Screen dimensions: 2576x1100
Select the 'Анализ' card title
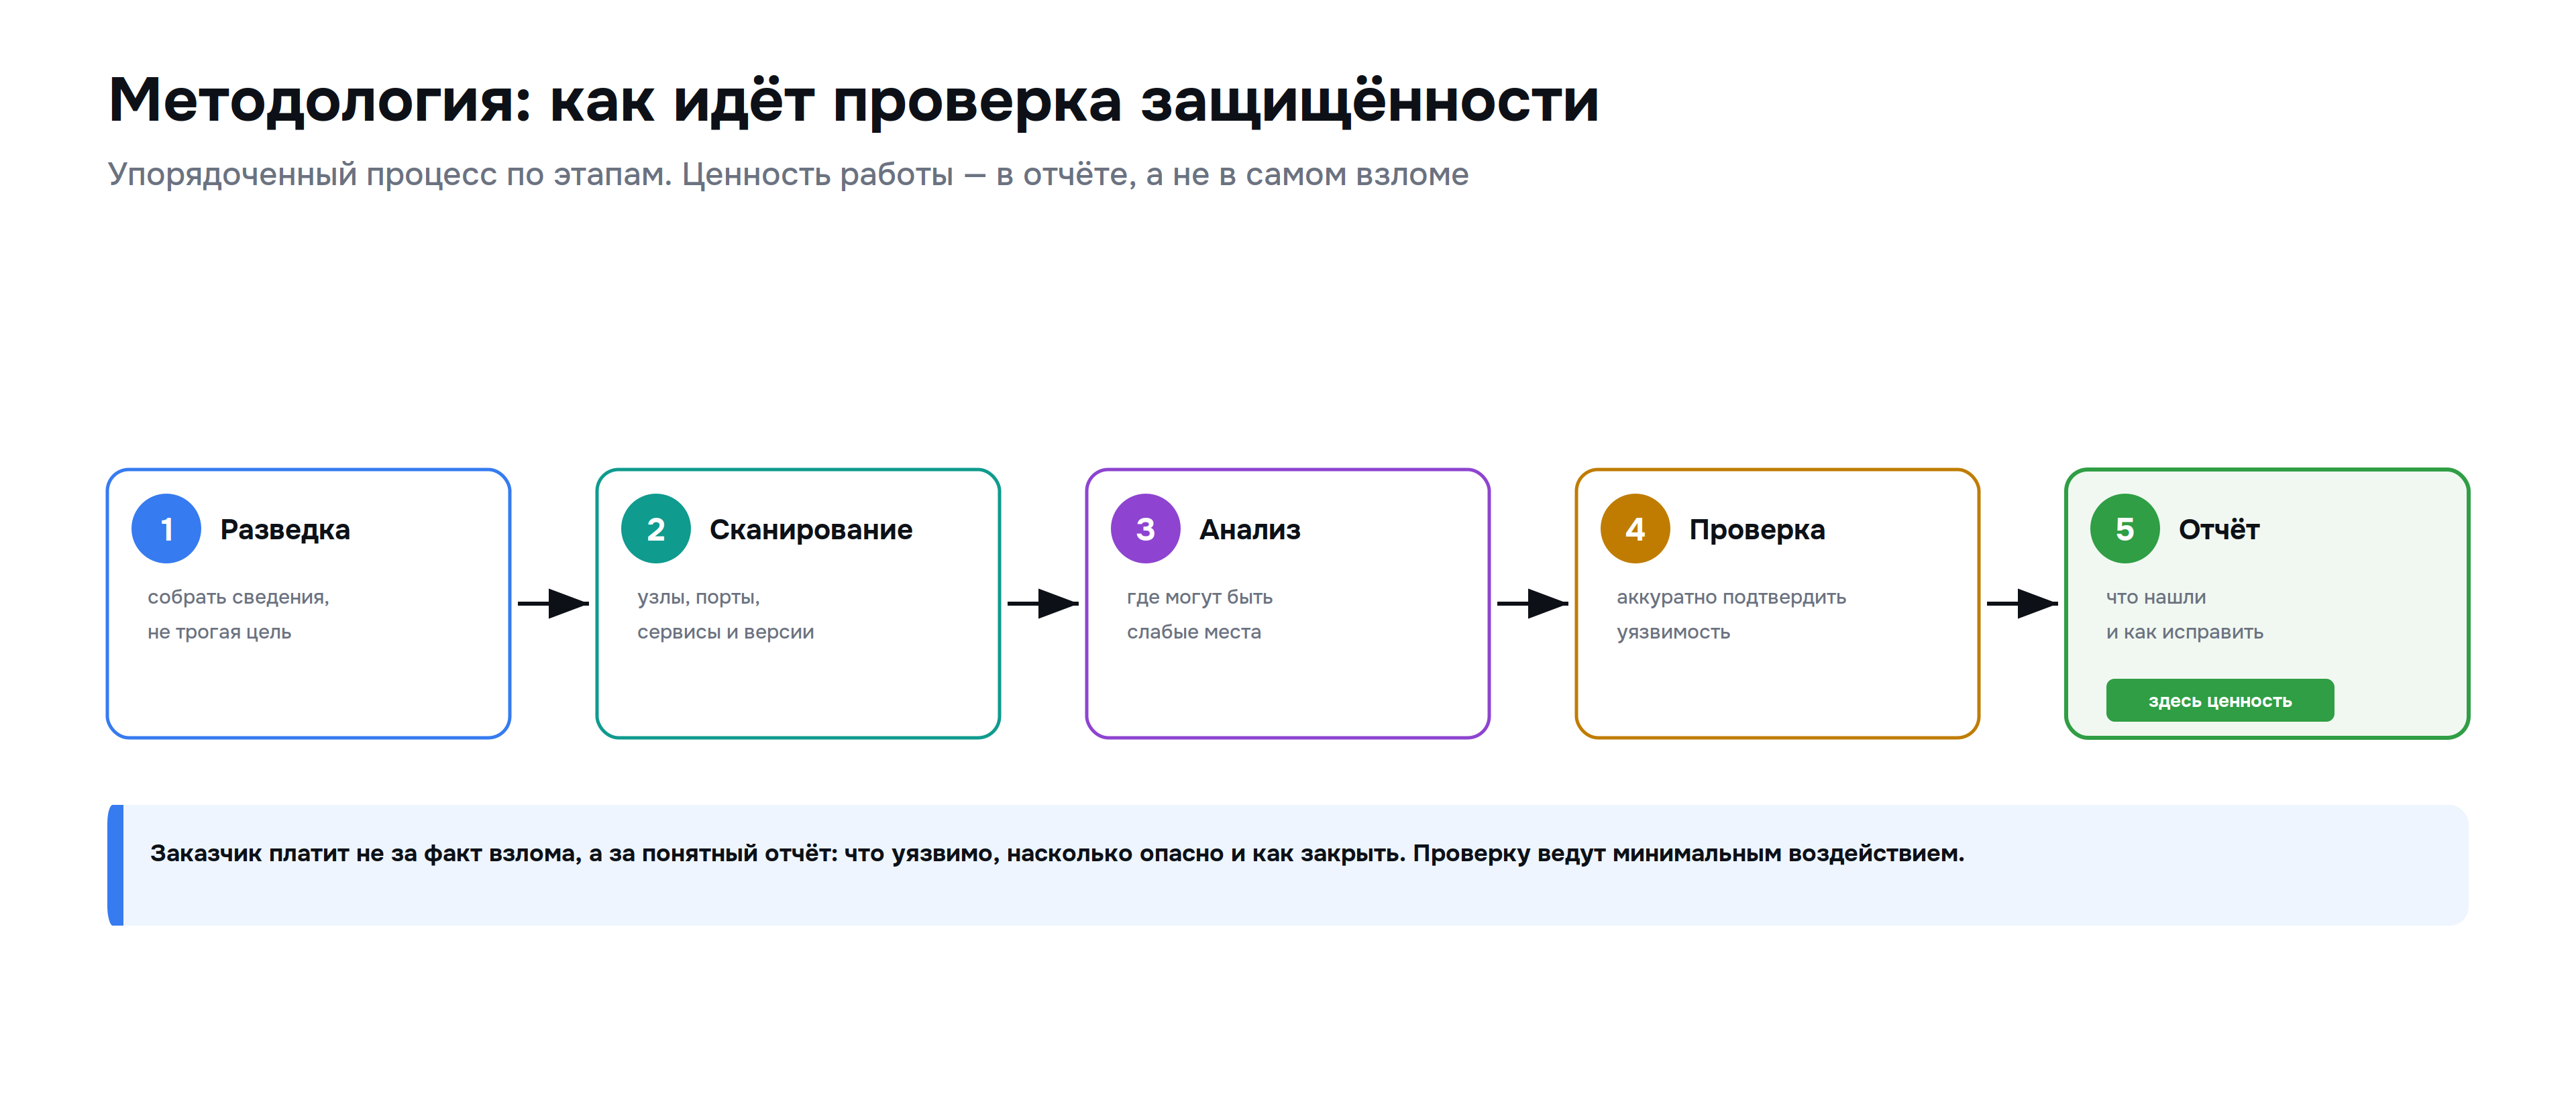[x=1249, y=529]
